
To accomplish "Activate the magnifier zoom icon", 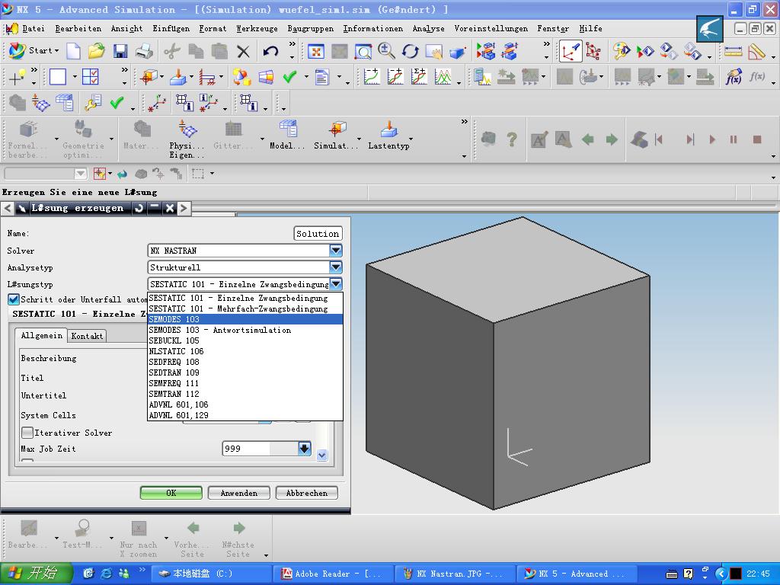I will (386, 51).
